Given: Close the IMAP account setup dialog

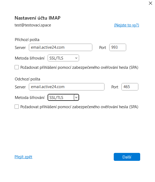Looking at the screenshot, I should (x=150, y=3).
